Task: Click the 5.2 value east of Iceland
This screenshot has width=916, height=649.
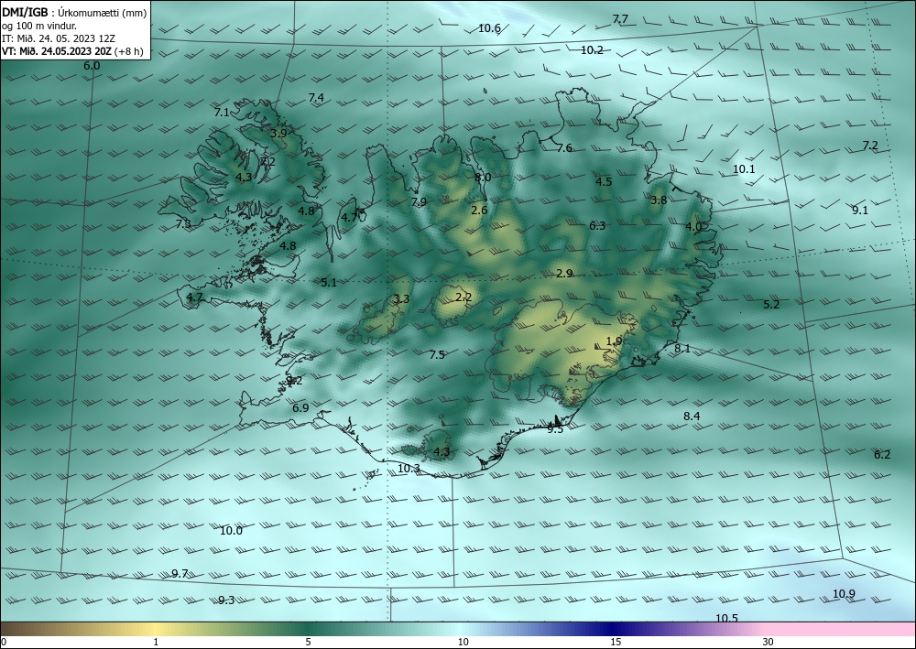Action: (x=771, y=305)
